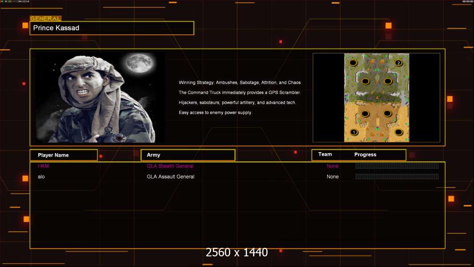This screenshot has width=474, height=267.
Task: Click the moon in the portrait
Action: 140,63
